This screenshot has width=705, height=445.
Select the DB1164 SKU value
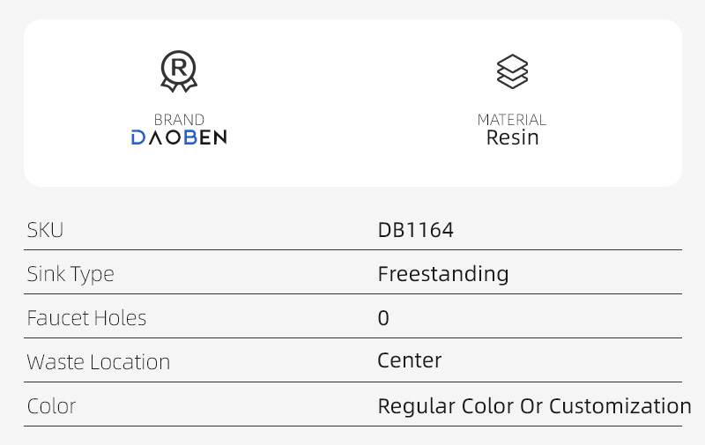(415, 230)
